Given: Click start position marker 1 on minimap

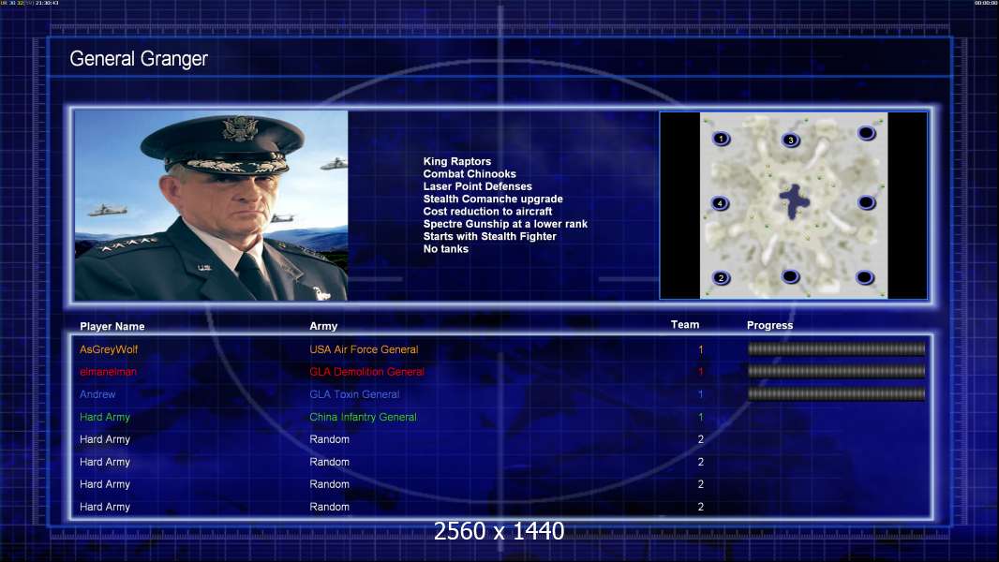Looking at the screenshot, I should 721,138.
